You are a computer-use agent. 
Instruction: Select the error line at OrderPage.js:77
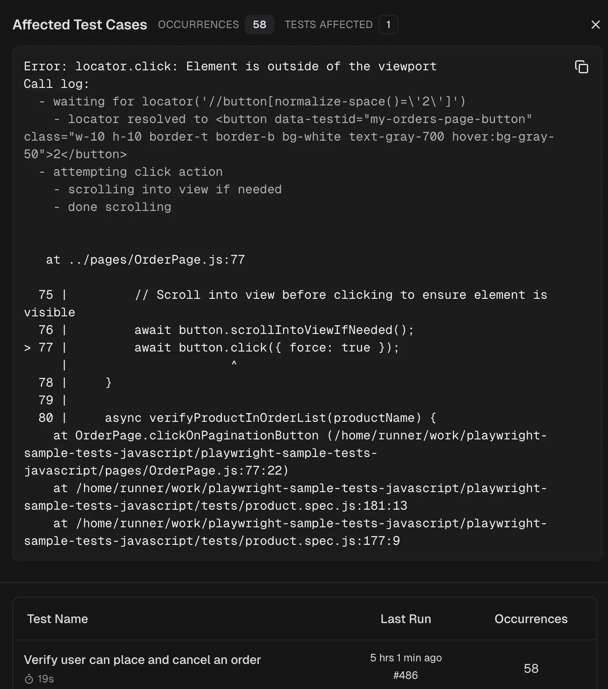tap(145, 259)
